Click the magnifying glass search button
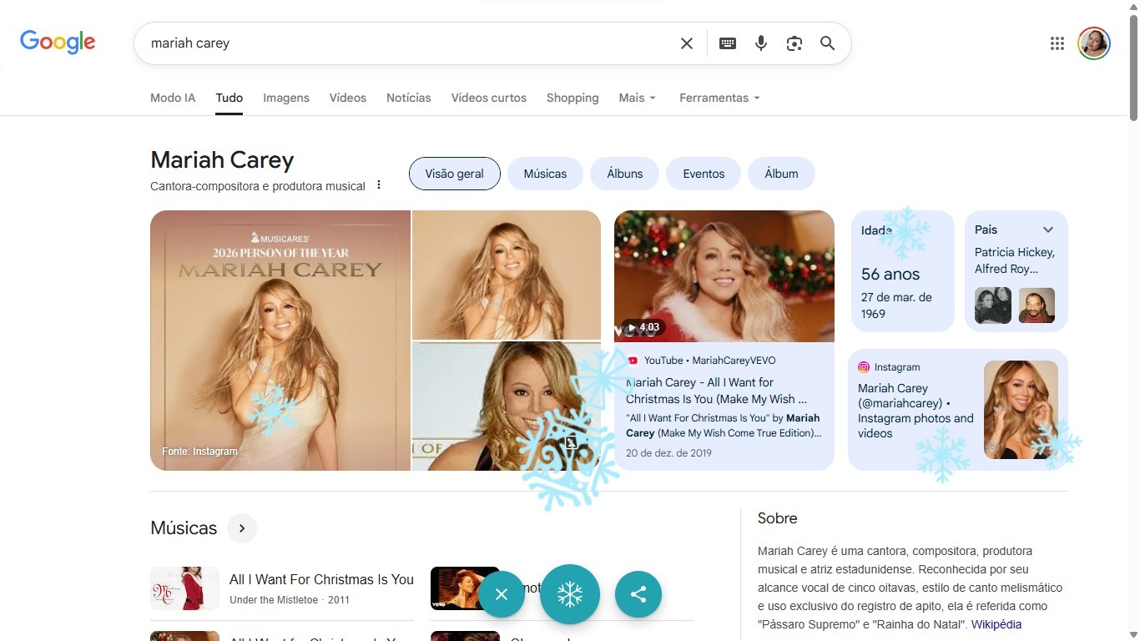 tap(827, 43)
